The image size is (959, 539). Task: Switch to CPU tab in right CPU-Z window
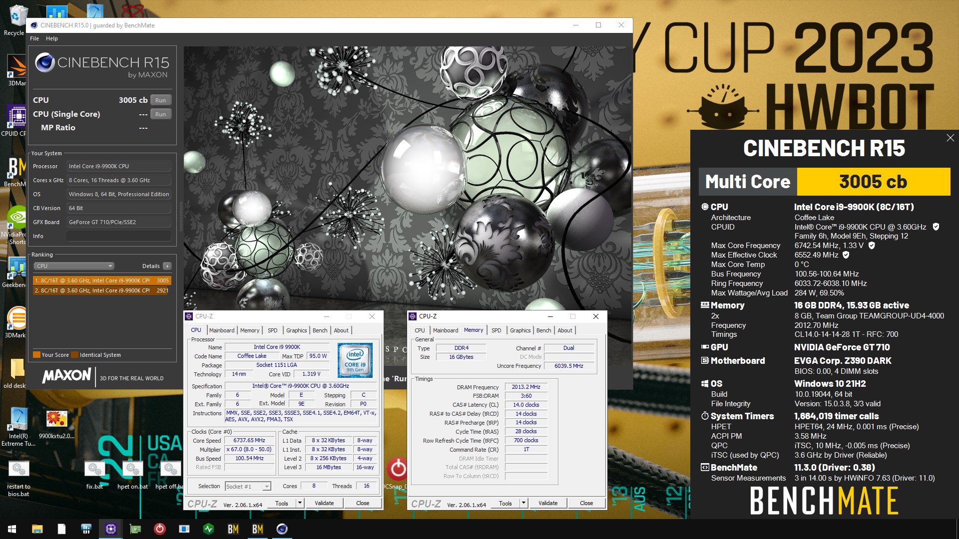(x=420, y=330)
